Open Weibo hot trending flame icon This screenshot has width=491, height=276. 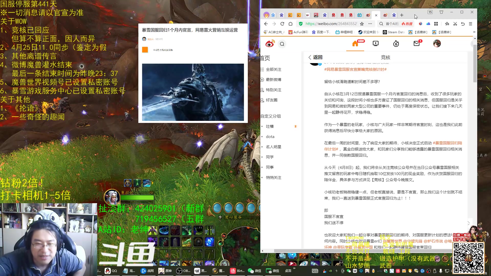click(396, 44)
